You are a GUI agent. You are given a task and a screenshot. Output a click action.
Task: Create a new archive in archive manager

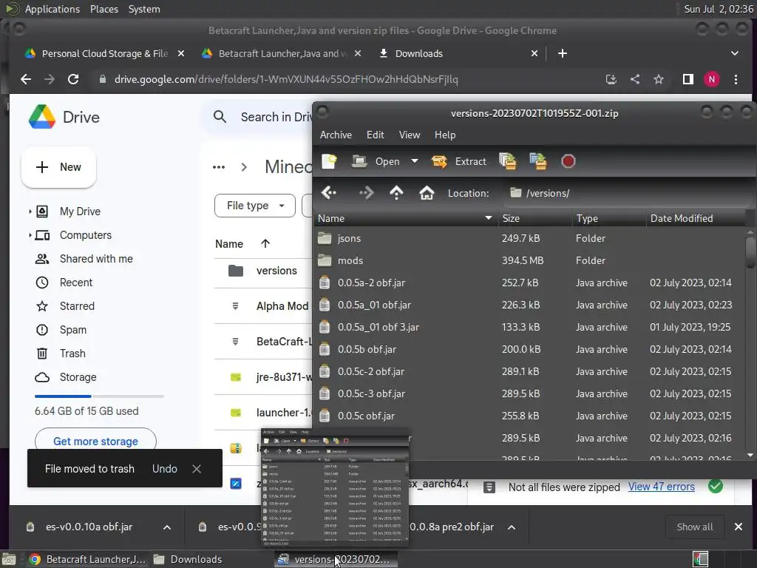click(x=329, y=161)
